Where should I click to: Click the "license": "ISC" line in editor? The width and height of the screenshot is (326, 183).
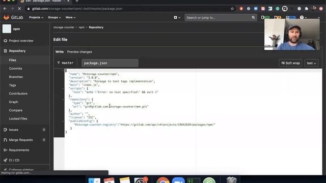pyautogui.click(x=83, y=117)
